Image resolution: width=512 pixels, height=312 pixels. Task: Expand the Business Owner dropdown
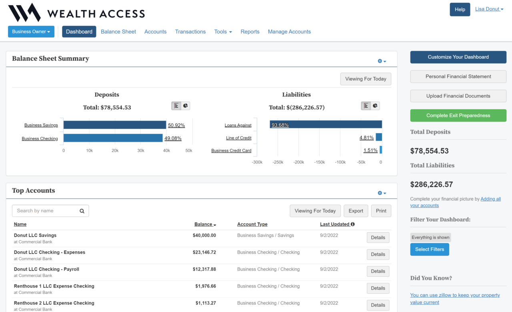click(31, 32)
